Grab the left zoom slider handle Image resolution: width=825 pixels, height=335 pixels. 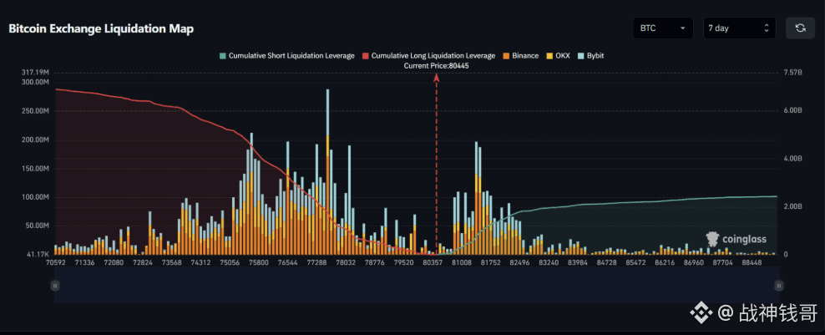click(x=55, y=285)
